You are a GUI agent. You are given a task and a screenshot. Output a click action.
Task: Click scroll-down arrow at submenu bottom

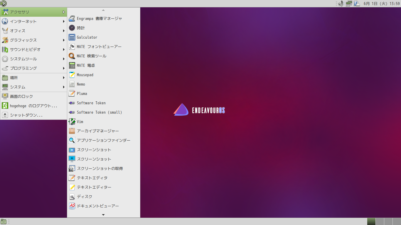point(103,215)
